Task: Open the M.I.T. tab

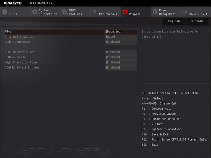Action: (x=15, y=12)
